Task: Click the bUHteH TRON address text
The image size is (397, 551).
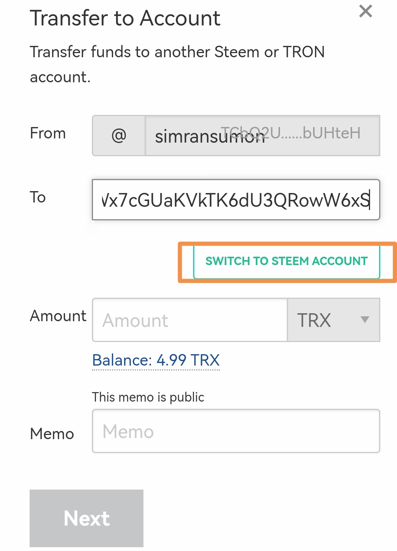Action: [291, 133]
